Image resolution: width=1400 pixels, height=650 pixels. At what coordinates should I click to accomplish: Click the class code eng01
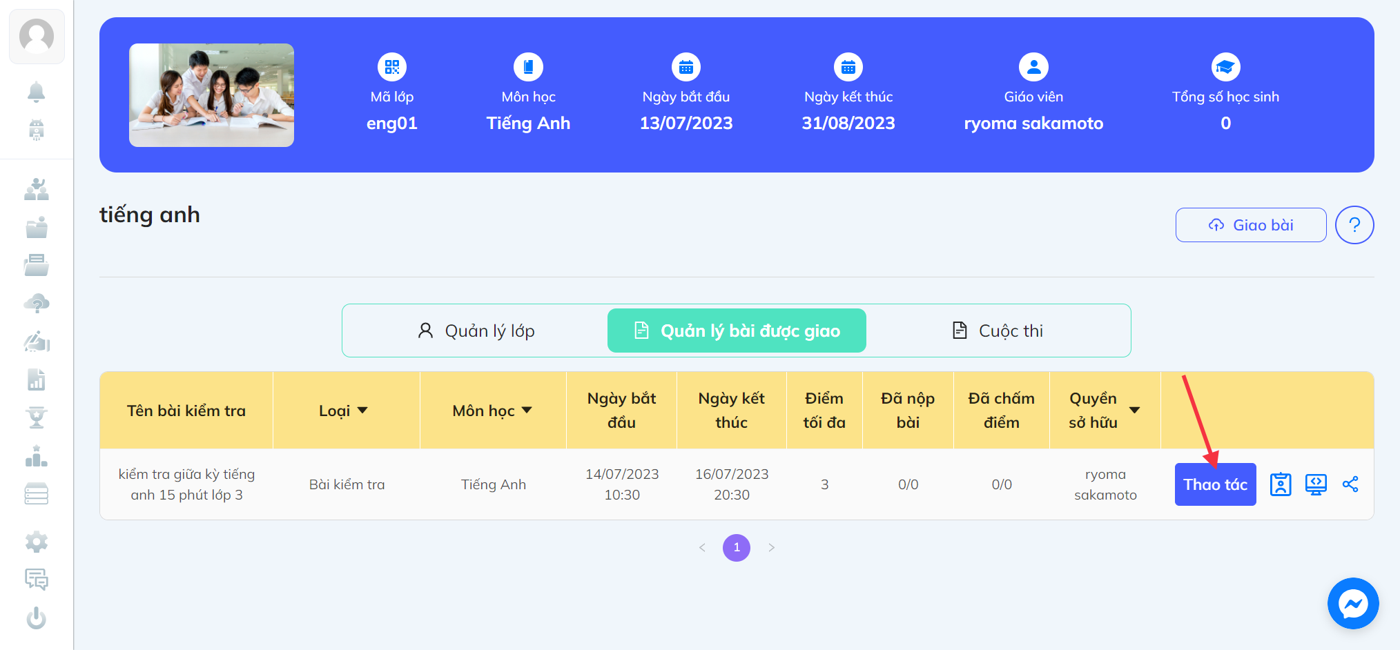pyautogui.click(x=392, y=124)
